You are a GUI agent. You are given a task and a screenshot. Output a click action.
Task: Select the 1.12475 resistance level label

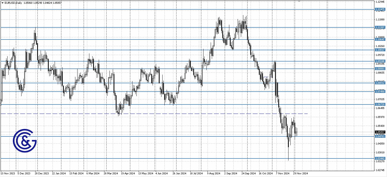pos(380,9)
